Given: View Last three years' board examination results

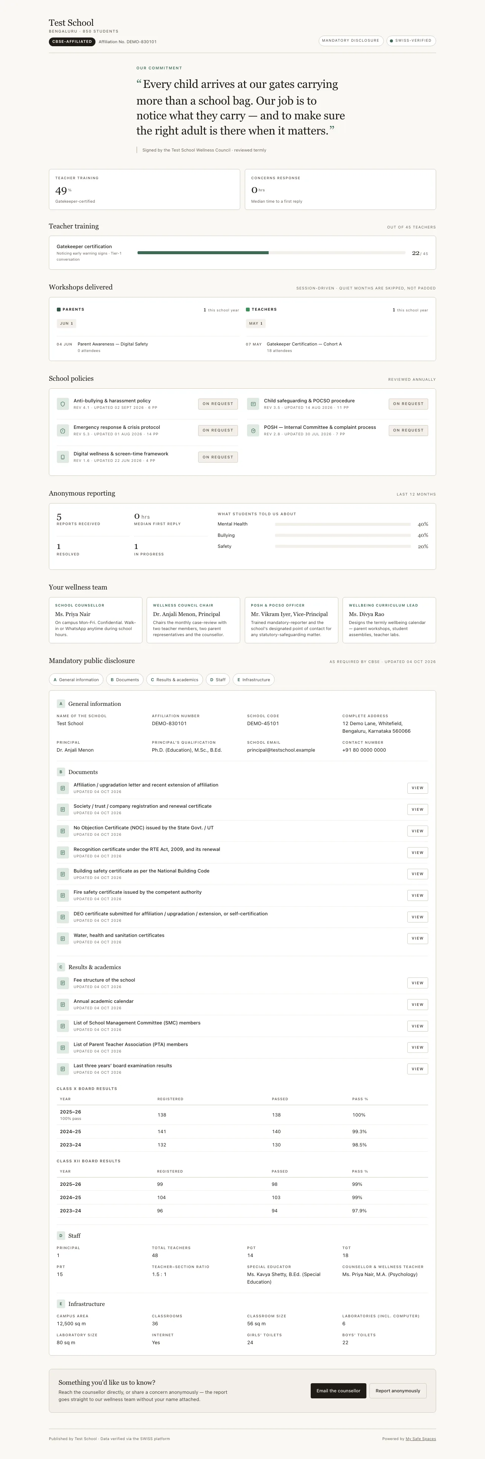Looking at the screenshot, I should click(418, 1069).
